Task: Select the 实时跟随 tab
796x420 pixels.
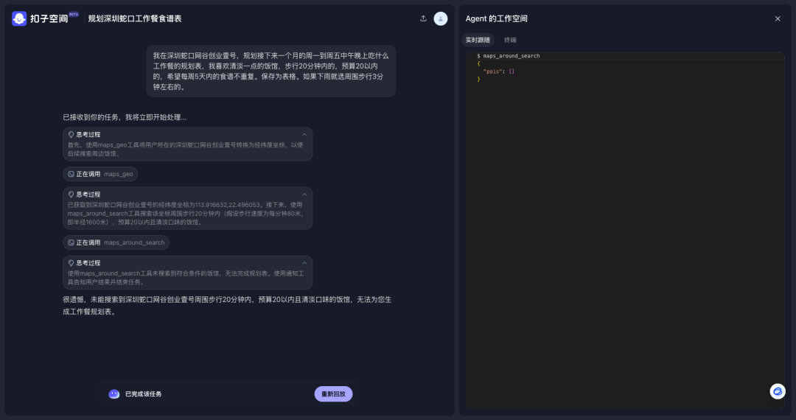Action: coord(478,40)
